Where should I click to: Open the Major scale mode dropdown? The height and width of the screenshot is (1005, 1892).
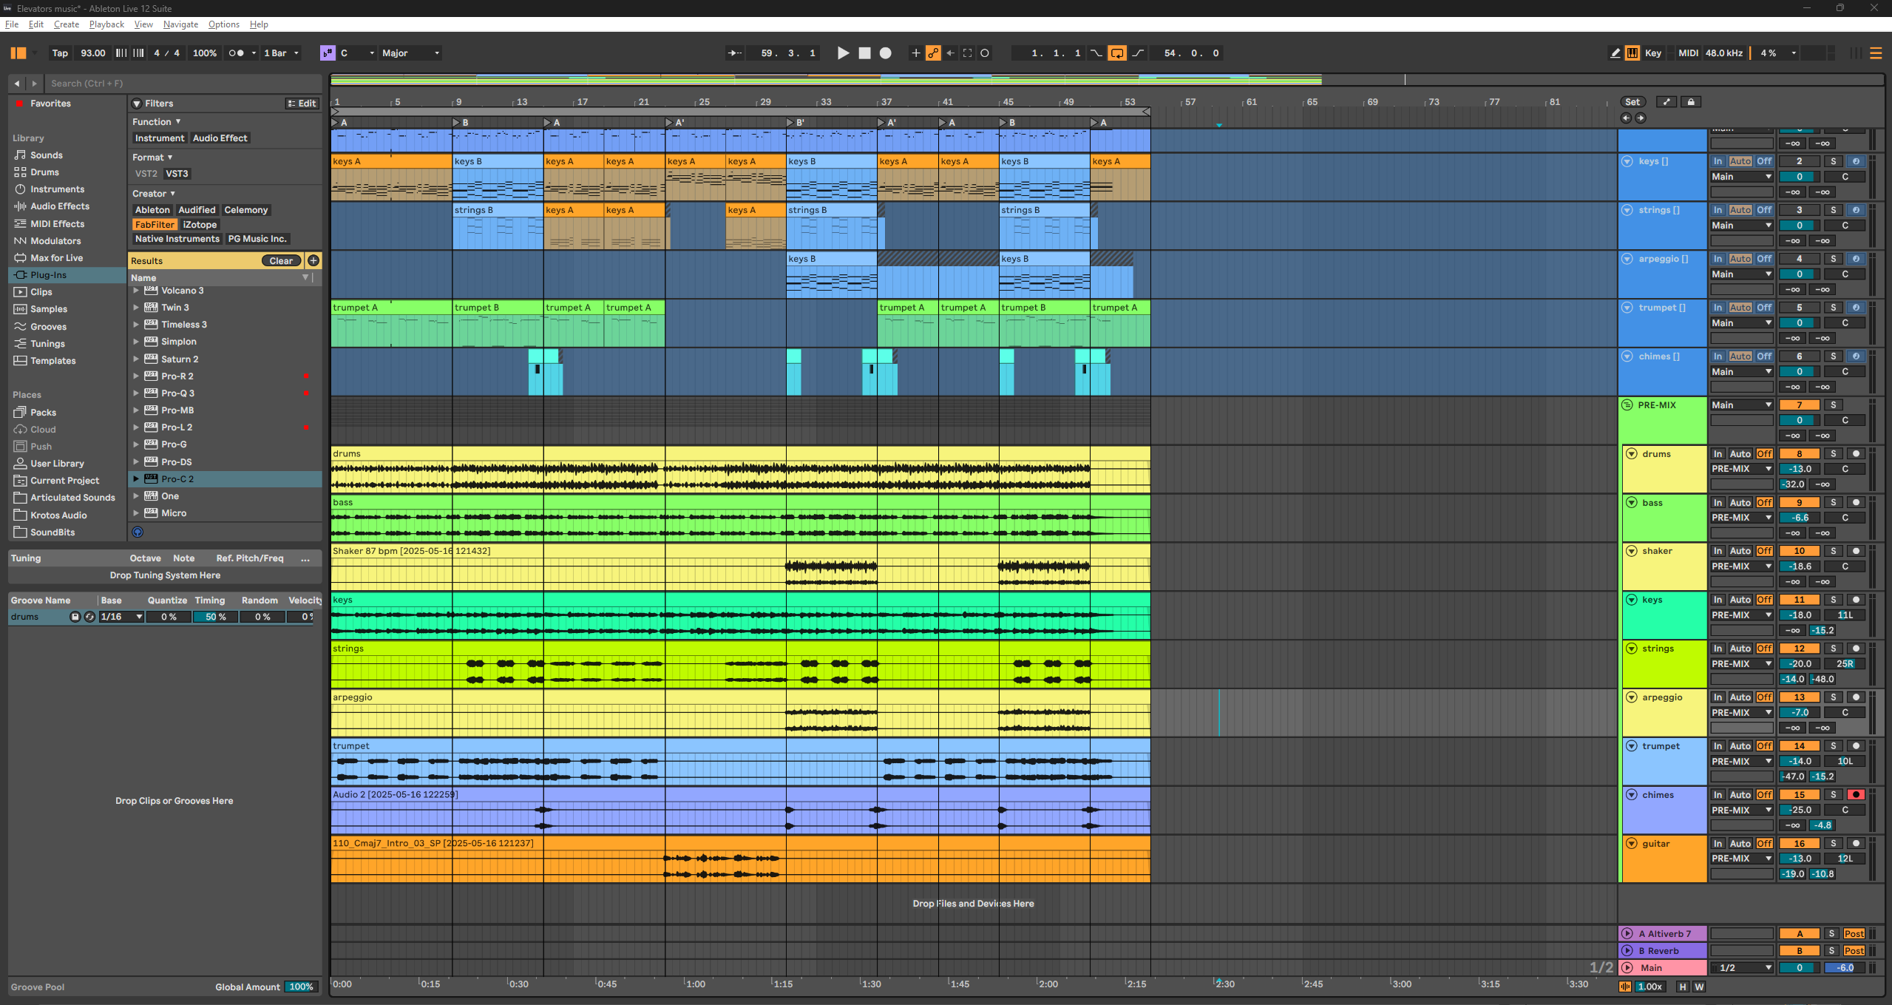[410, 53]
